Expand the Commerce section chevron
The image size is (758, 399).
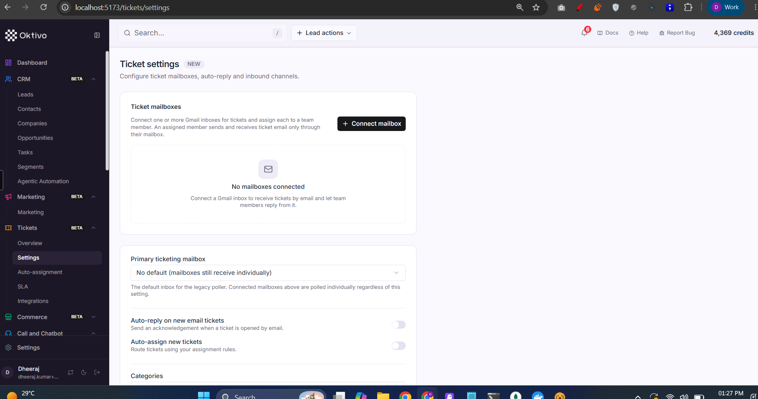point(94,317)
